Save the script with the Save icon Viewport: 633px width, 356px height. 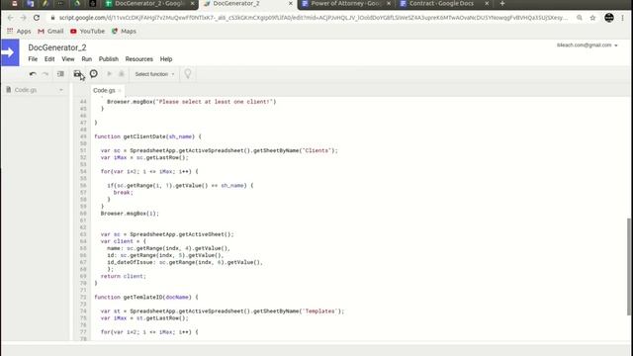pos(77,74)
